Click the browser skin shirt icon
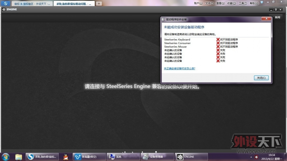Image resolution: width=287 pixels, height=161 pixels. 262,2
